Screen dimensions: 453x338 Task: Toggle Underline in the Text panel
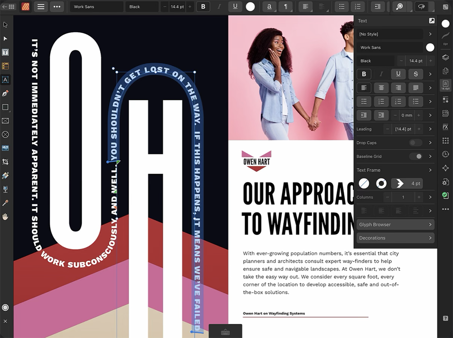tap(398, 74)
